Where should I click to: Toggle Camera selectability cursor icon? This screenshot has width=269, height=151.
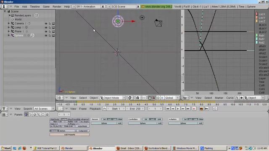pyautogui.click(x=50, y=23)
